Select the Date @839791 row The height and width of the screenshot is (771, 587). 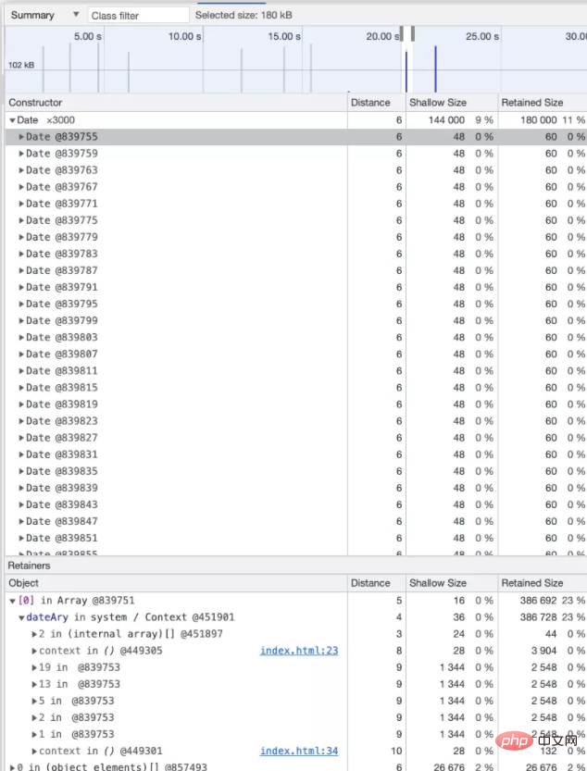click(295, 287)
